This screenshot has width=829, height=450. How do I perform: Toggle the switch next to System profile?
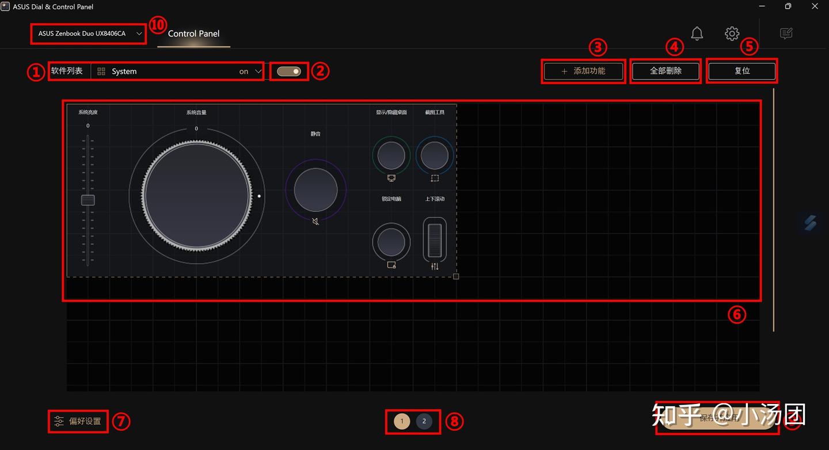(x=288, y=71)
